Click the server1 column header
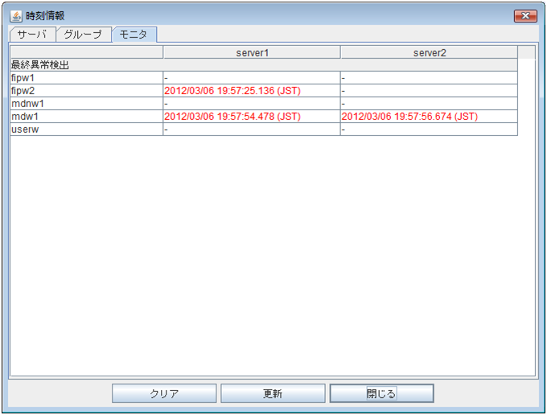 [x=251, y=52]
